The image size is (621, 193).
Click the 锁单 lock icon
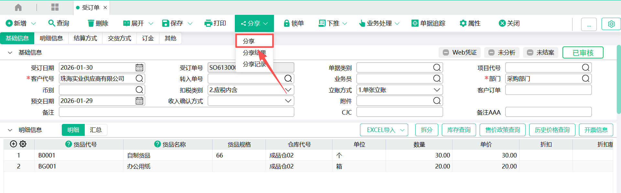tap(286, 23)
